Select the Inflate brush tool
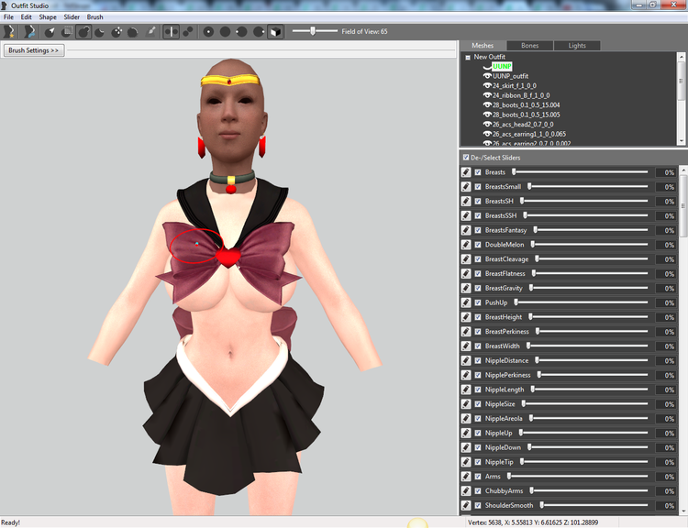This screenshot has width=688, height=528. coord(83,31)
